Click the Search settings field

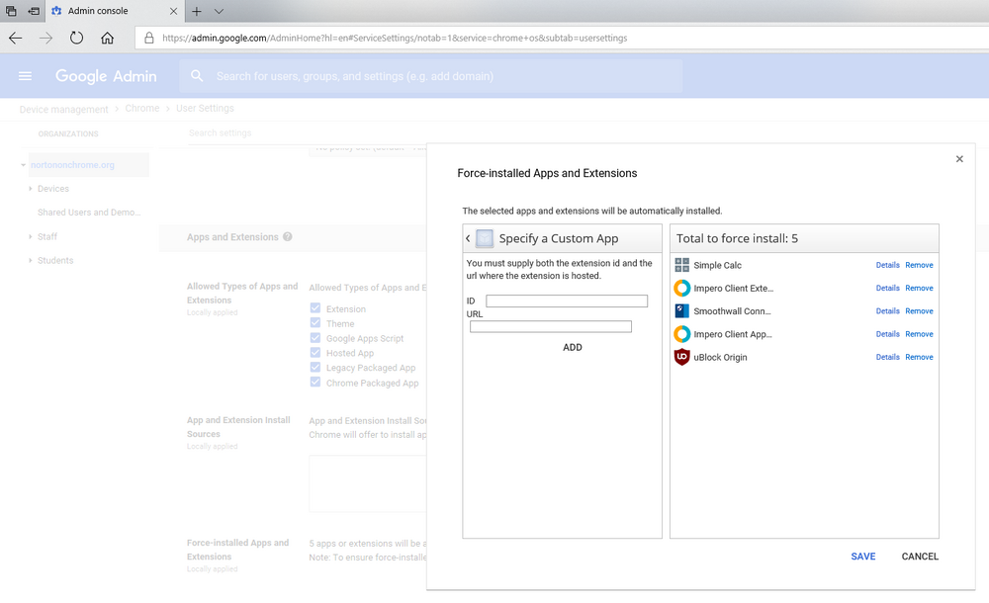(x=308, y=133)
